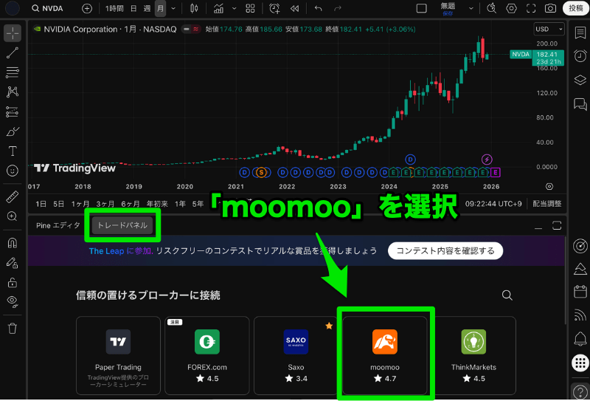Image resolution: width=590 pixels, height=401 pixels.
Task: Toggle lock all drawings
Action: [13, 282]
